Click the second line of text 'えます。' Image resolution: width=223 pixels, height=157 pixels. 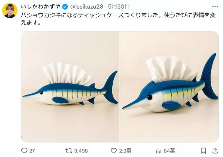point(31,23)
